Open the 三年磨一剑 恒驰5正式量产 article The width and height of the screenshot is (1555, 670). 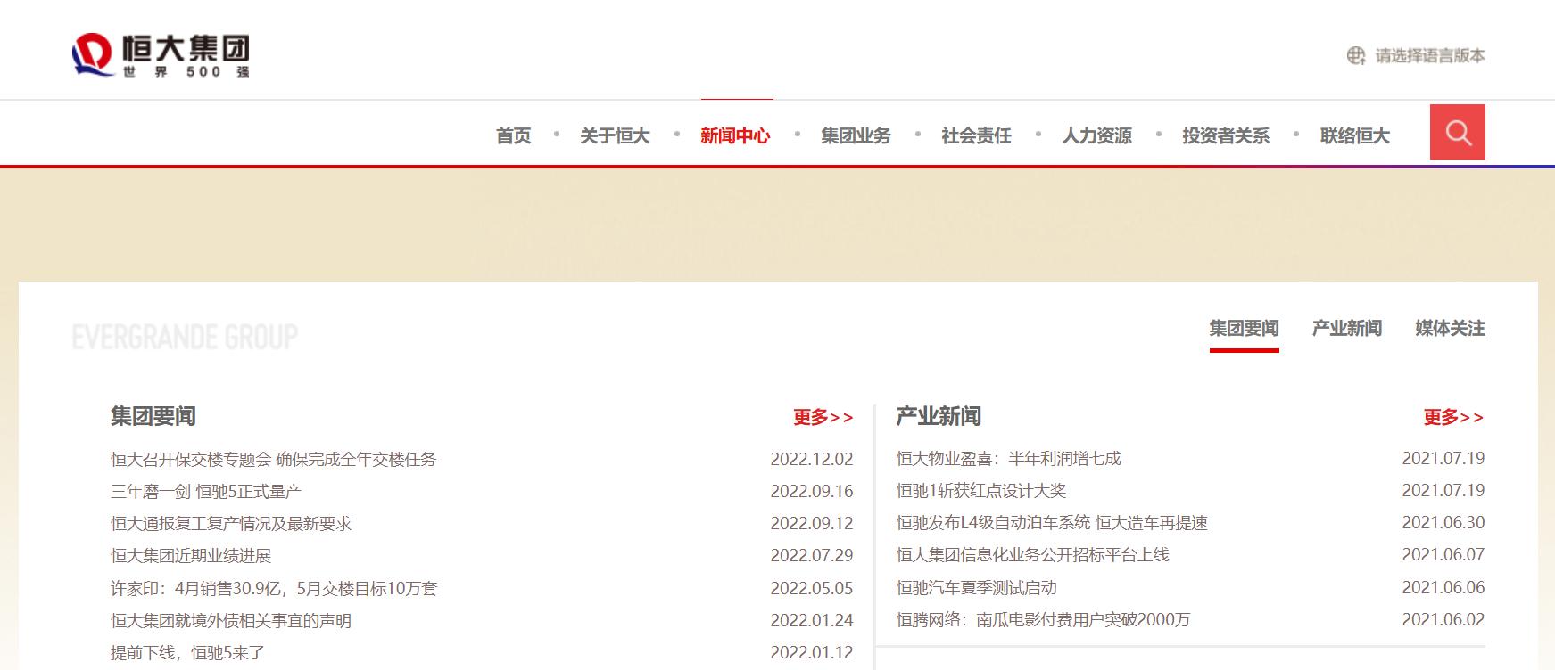(x=206, y=492)
